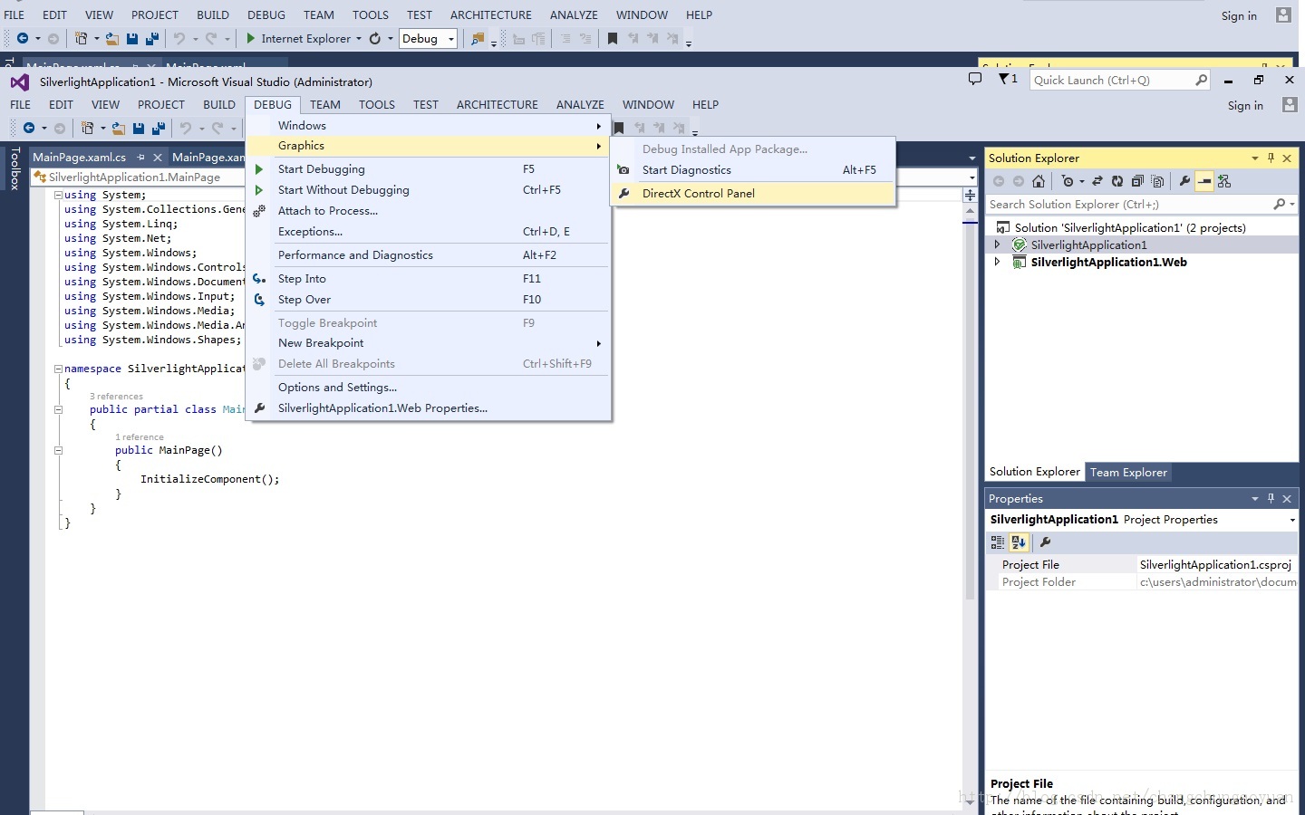The height and width of the screenshot is (815, 1305).
Task: Select Attach to Process menu entry
Action: (x=428, y=211)
